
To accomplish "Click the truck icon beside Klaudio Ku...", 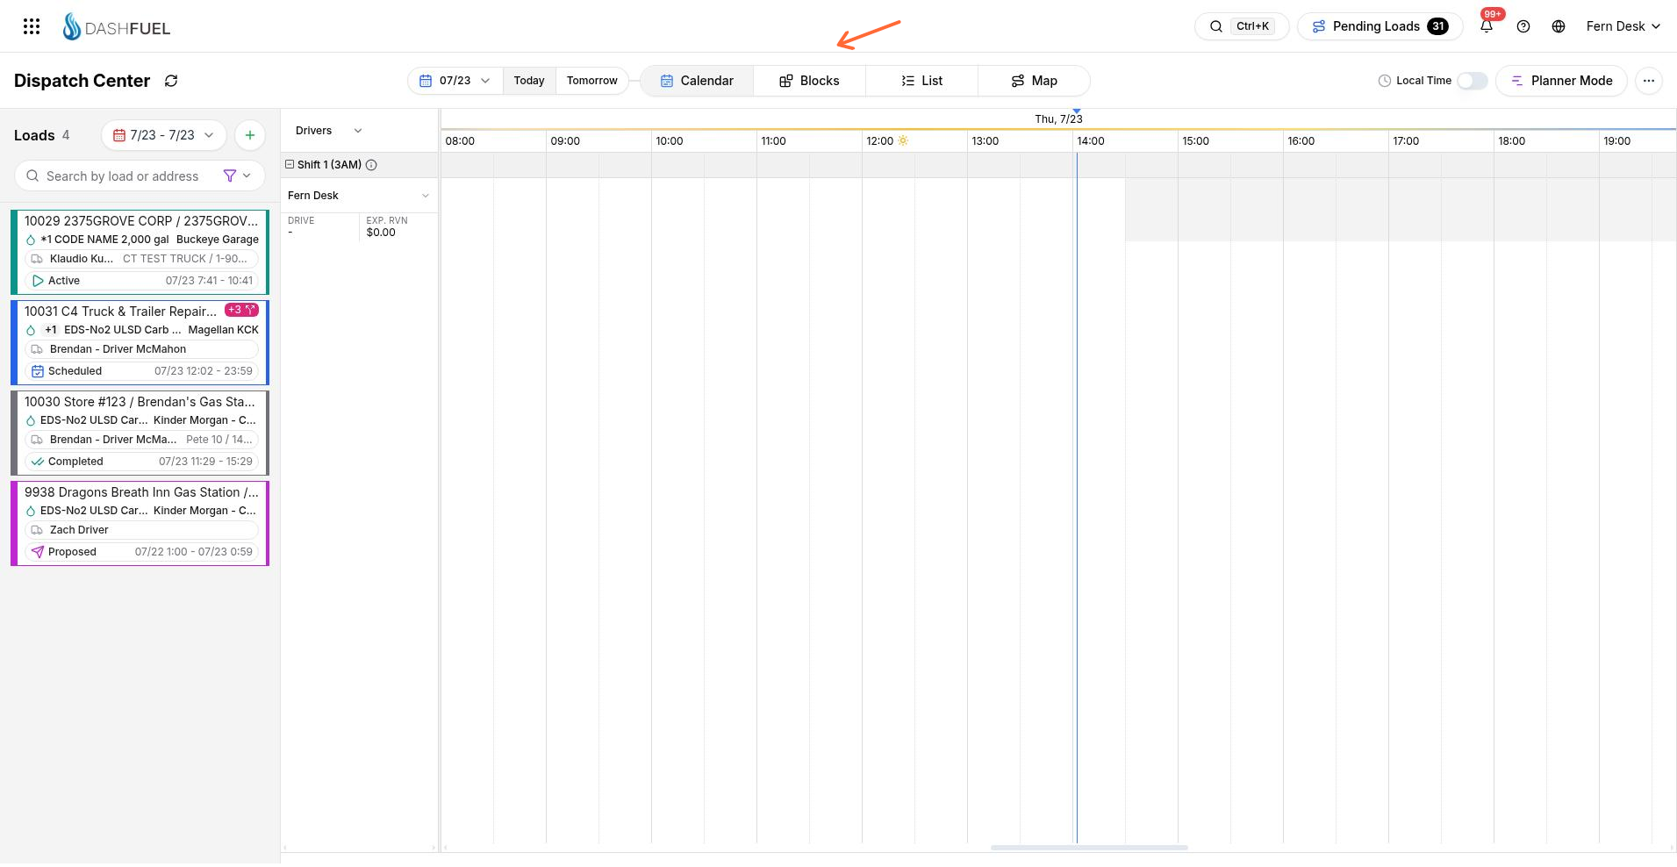I will coord(37,259).
